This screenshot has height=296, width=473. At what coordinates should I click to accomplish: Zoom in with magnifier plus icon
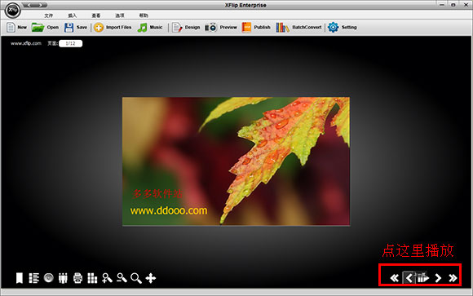107,278
